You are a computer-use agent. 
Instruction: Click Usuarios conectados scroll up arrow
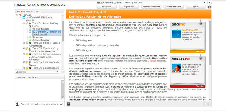click(63, 82)
